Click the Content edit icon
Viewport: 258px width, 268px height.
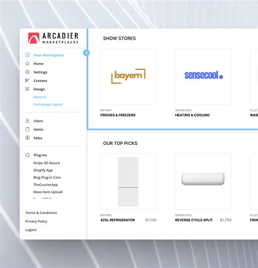pos(27,81)
